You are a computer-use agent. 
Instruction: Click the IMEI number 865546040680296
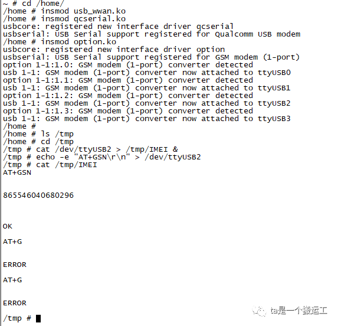38,195
